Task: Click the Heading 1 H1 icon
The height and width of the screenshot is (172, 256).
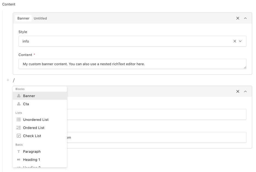Action: (19, 160)
